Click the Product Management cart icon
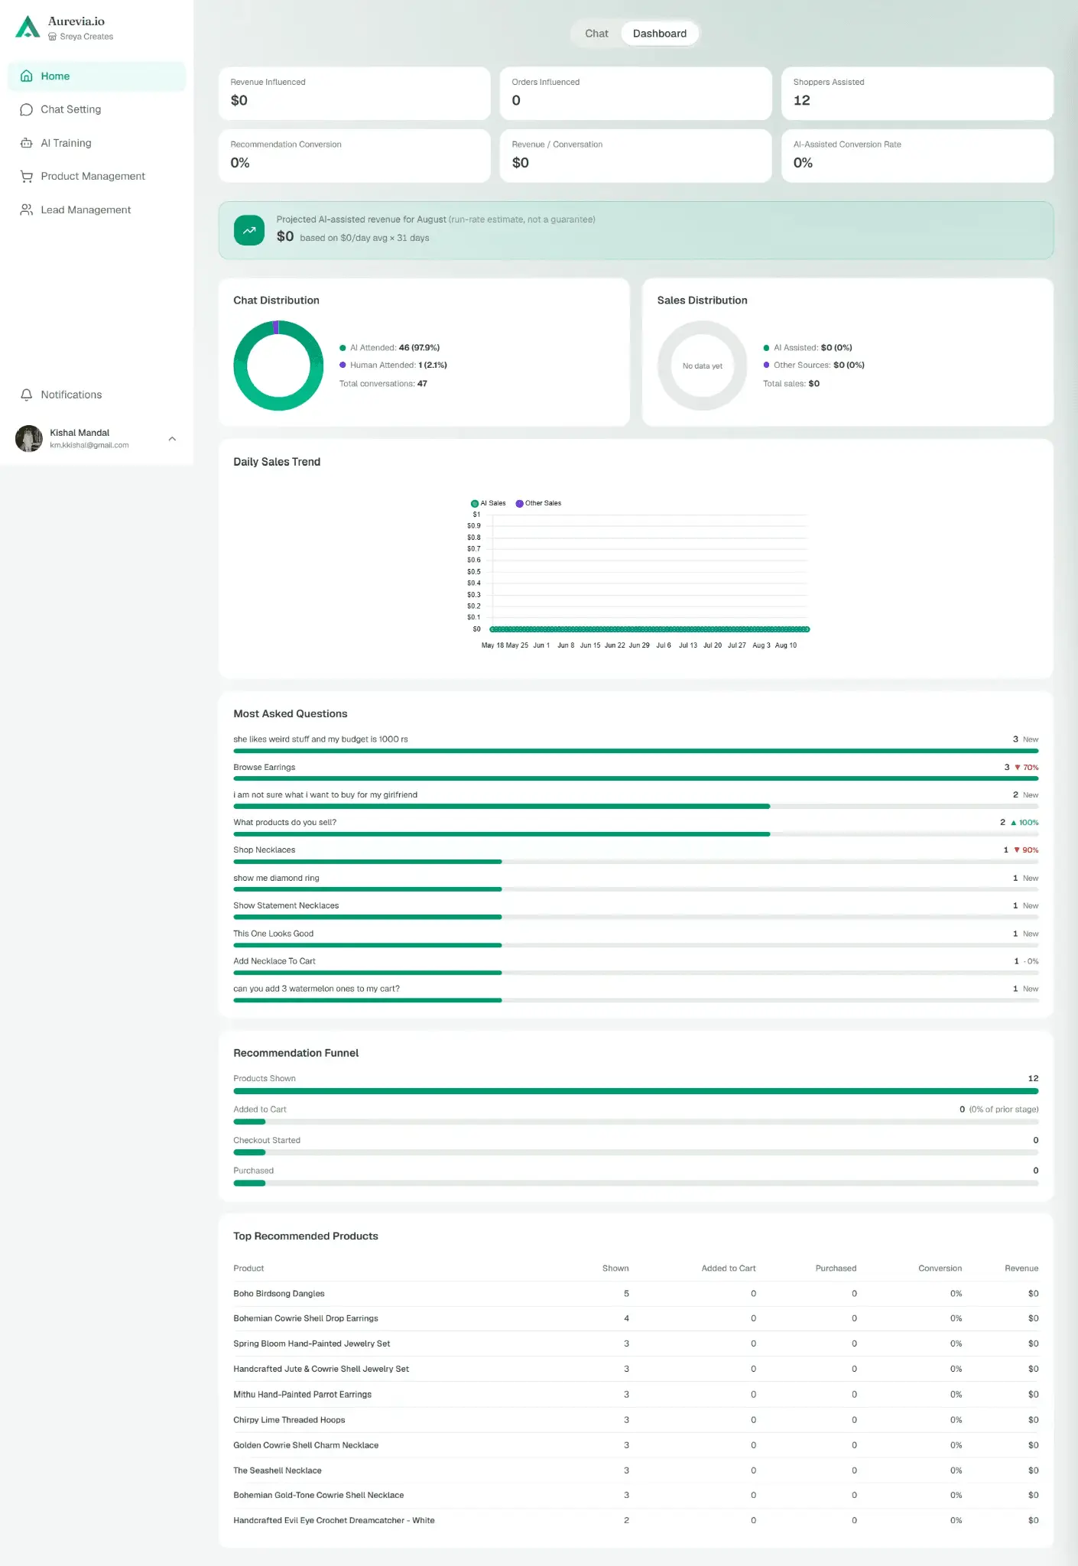 [27, 176]
